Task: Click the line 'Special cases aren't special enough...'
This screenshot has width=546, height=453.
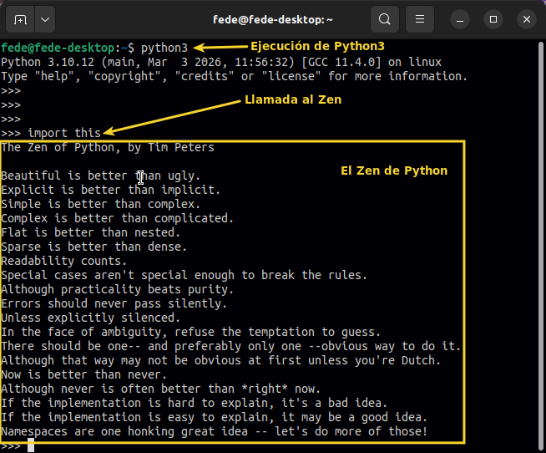Action: click(x=185, y=276)
